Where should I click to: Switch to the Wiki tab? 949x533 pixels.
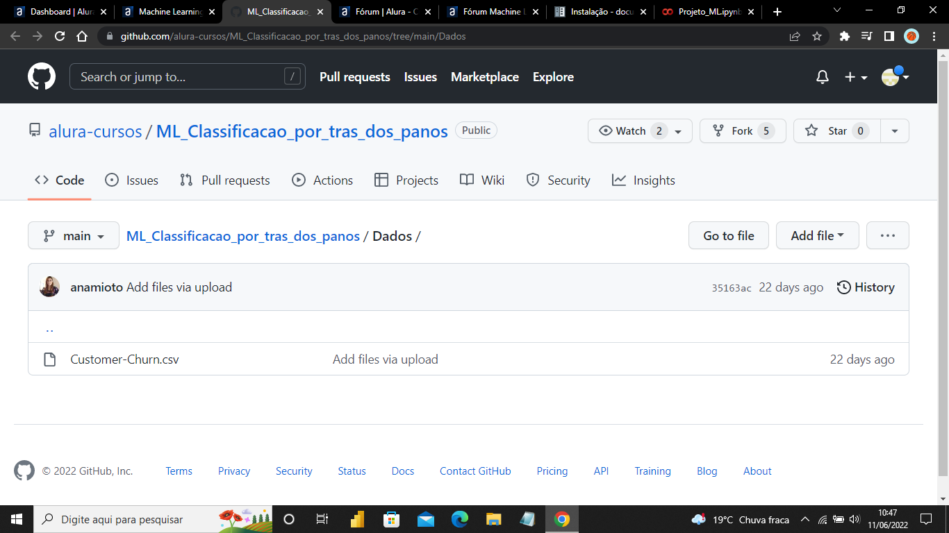tap(482, 180)
